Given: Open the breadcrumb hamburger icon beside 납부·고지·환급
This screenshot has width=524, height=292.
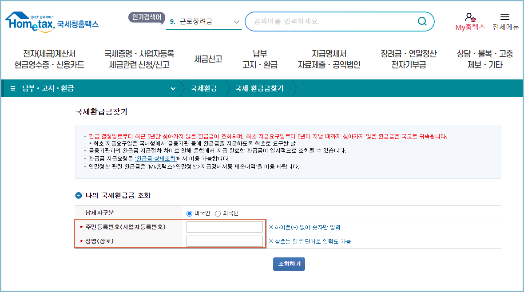Looking at the screenshot, I should click(x=12, y=88).
